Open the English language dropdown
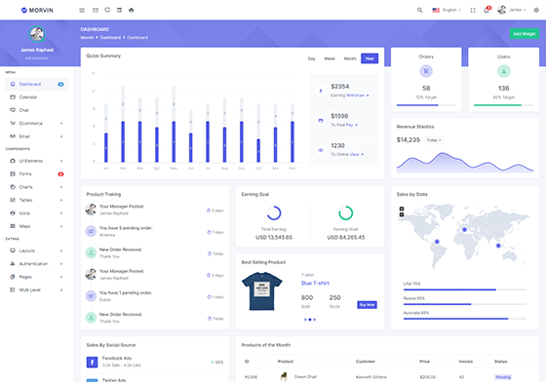Viewport: 546px width, 382px height. pos(447,10)
